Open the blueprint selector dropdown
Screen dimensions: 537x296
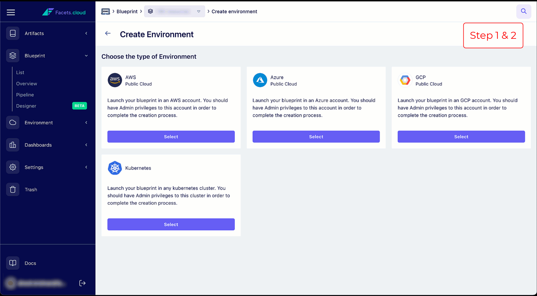tap(175, 11)
